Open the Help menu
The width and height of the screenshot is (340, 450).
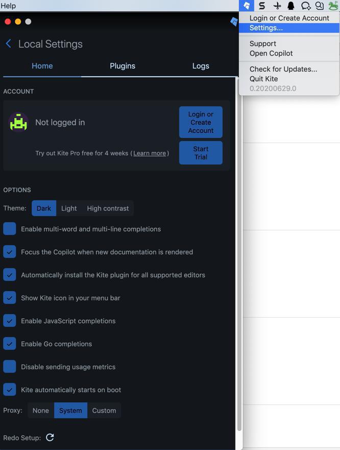coord(8,6)
